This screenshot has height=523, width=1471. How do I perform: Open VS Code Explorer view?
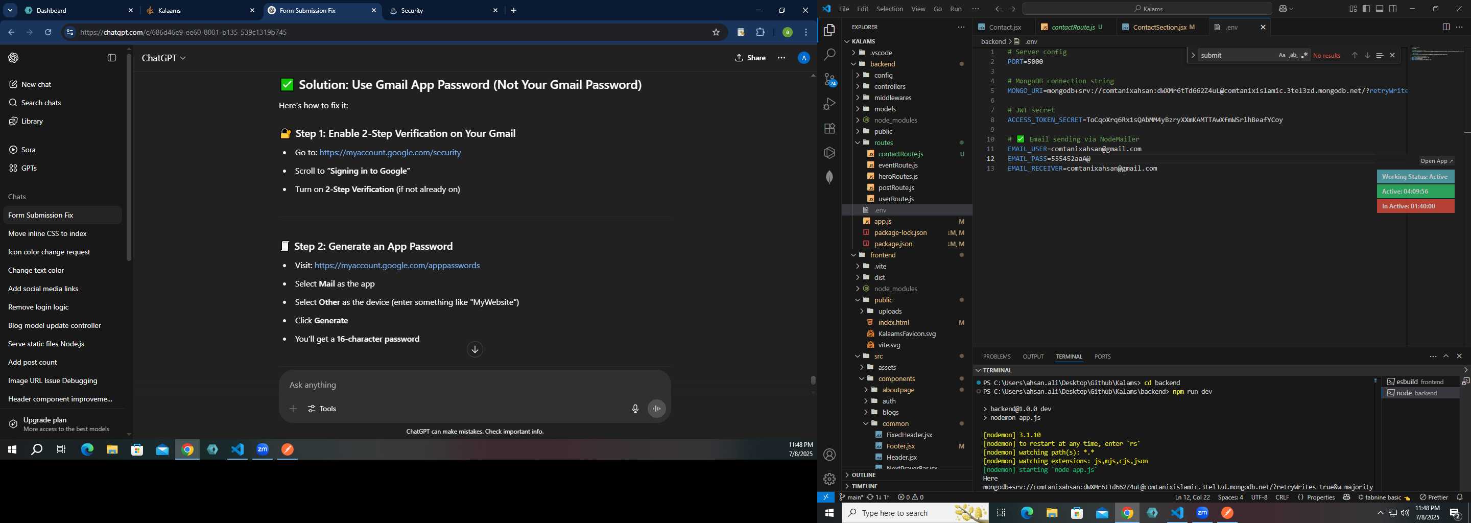tap(829, 30)
